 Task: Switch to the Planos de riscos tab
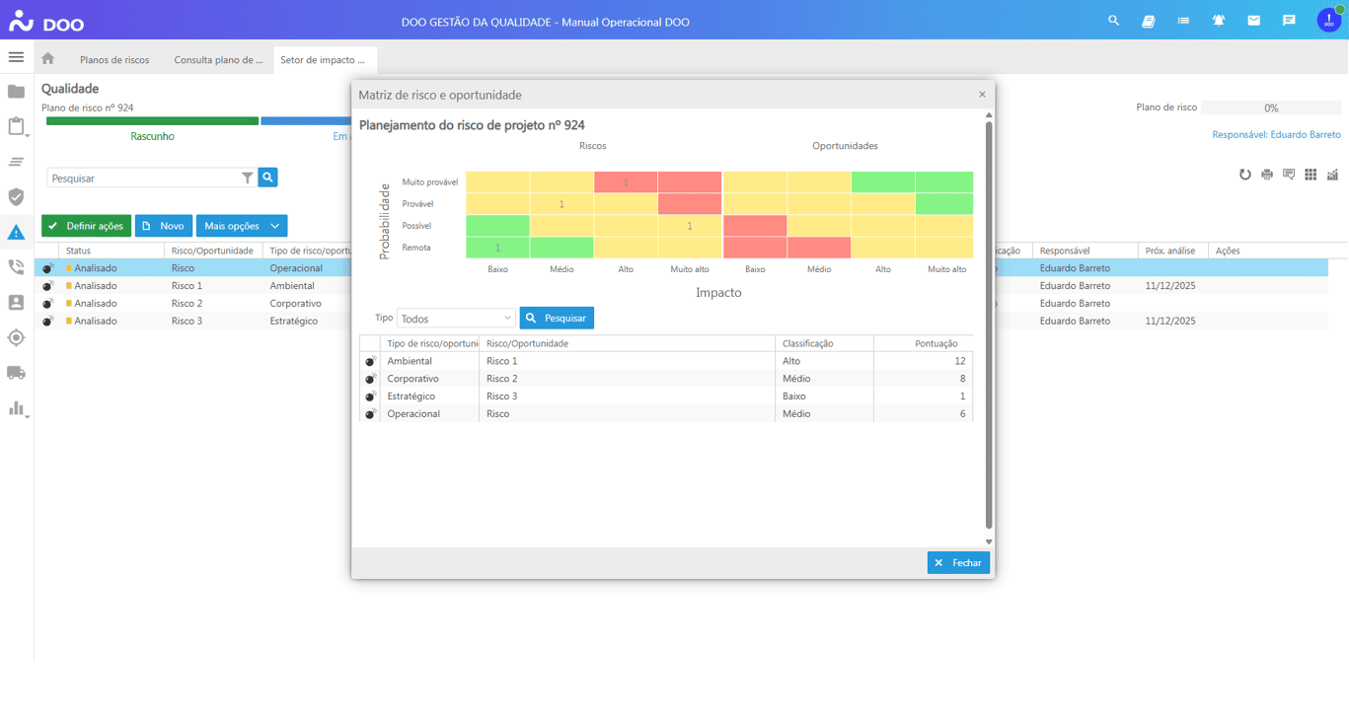coord(114,60)
